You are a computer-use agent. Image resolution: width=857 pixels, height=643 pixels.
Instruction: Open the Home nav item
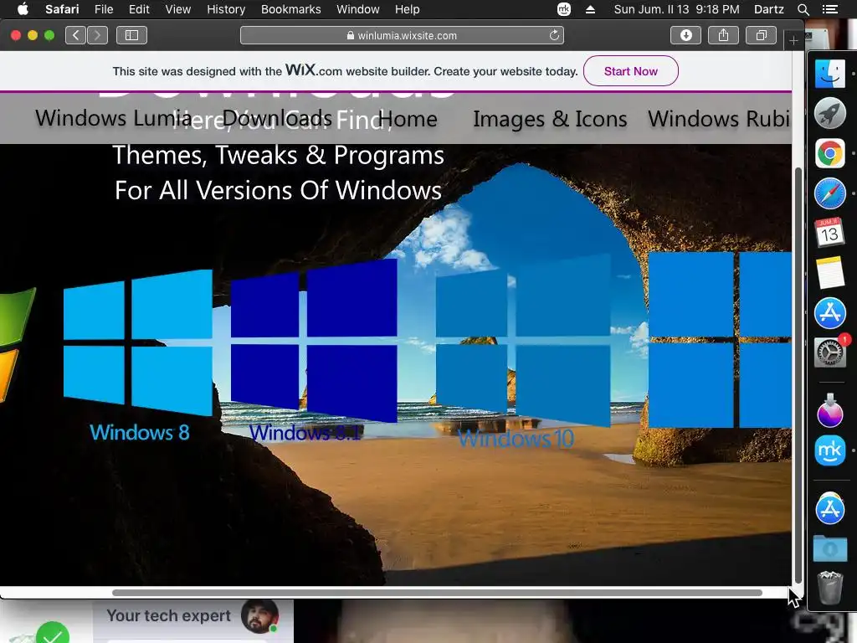pyautogui.click(x=408, y=119)
